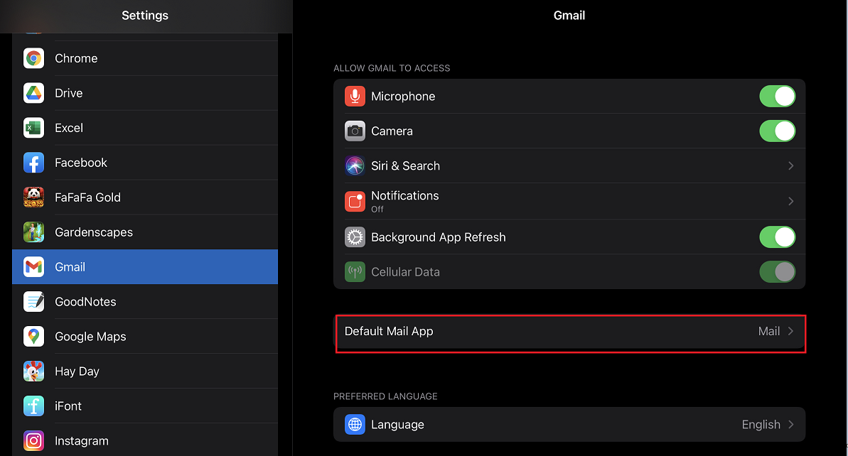Expand Siri & Search chevron
The image size is (848, 456).
(x=790, y=166)
